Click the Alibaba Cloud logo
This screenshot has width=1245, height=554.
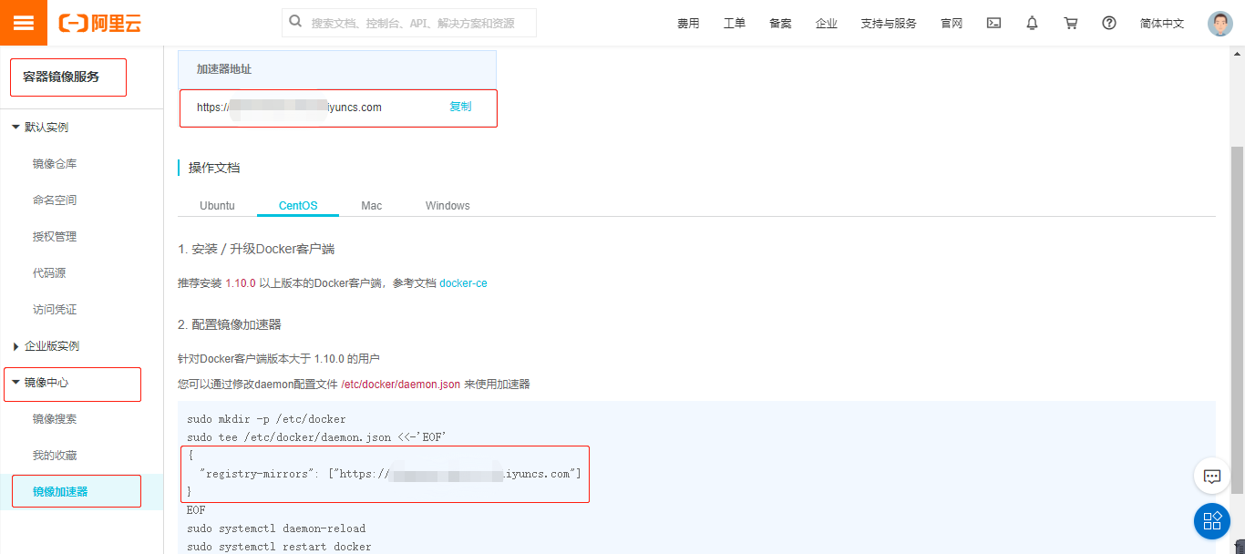100,24
